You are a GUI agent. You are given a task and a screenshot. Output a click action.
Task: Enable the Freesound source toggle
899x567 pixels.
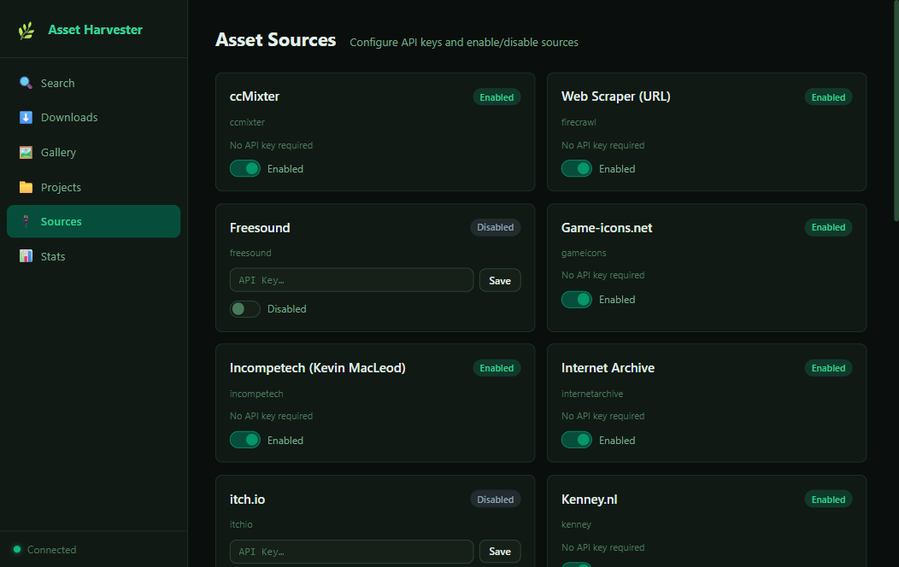coord(244,309)
